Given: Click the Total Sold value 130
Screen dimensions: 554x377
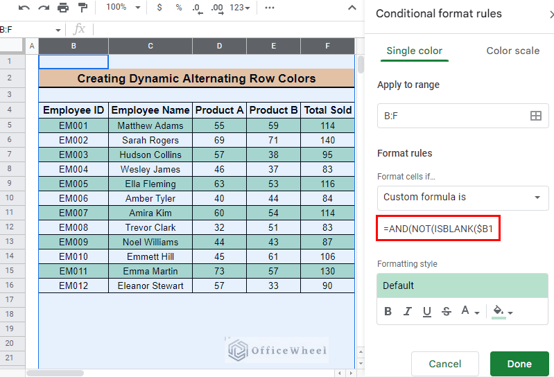Looking at the screenshot, I should (x=327, y=271).
